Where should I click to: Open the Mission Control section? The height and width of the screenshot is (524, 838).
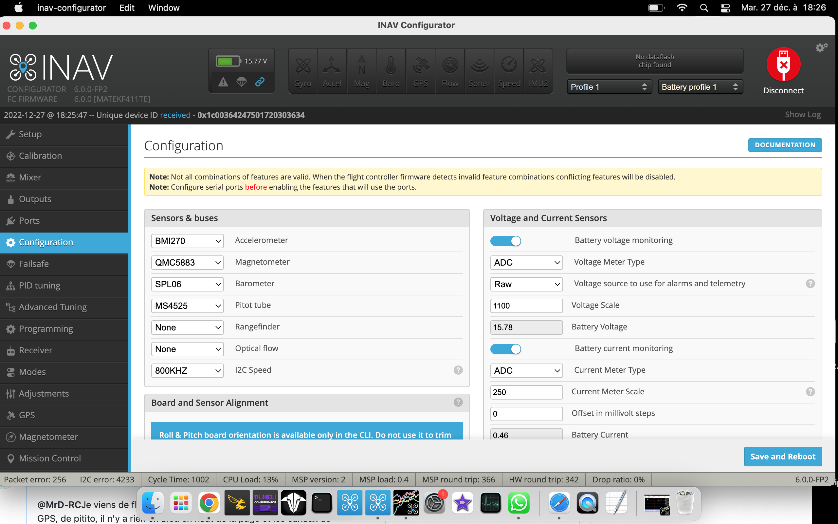pyautogui.click(x=50, y=458)
